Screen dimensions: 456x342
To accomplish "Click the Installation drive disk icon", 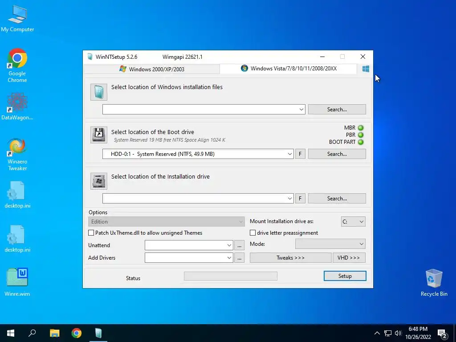I will pos(99,181).
